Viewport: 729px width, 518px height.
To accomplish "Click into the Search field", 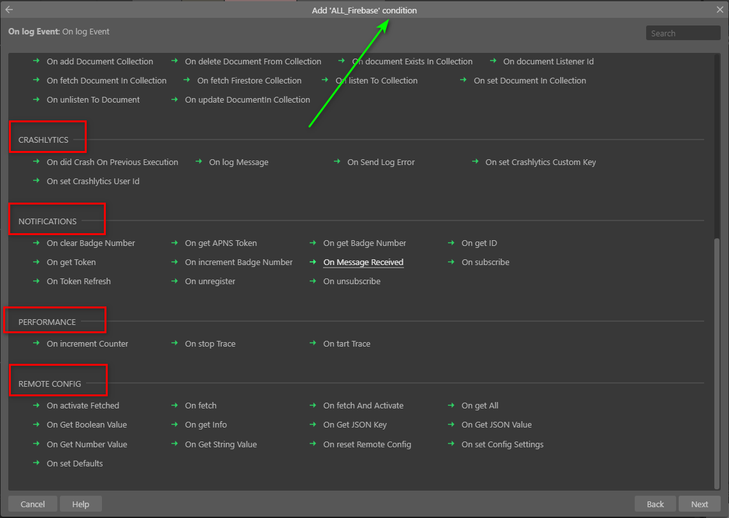I will (x=682, y=33).
